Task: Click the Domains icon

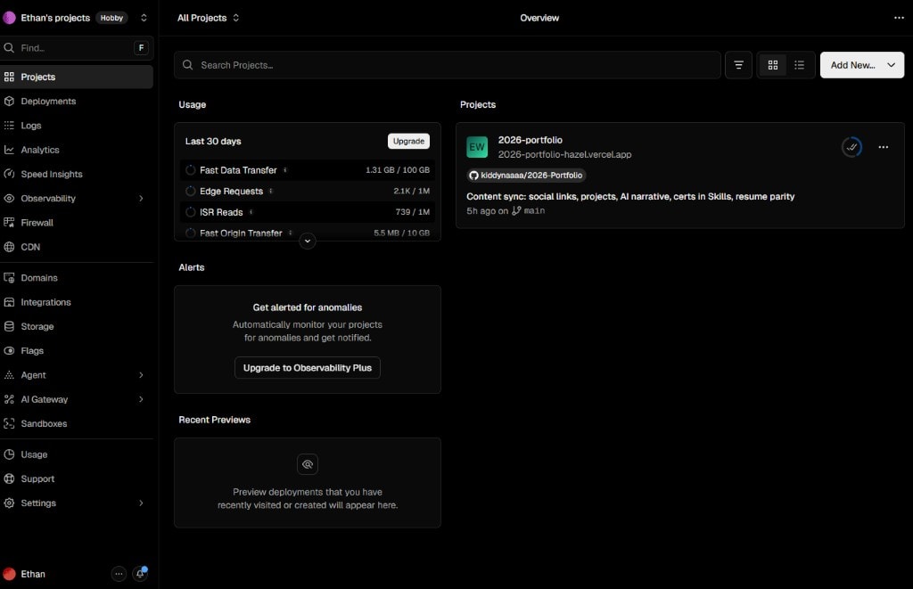Action: (x=9, y=278)
